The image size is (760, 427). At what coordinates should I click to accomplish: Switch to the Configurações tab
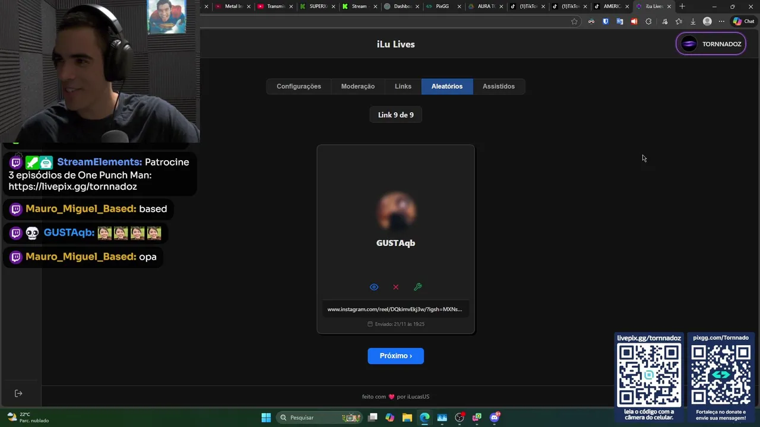299,87
